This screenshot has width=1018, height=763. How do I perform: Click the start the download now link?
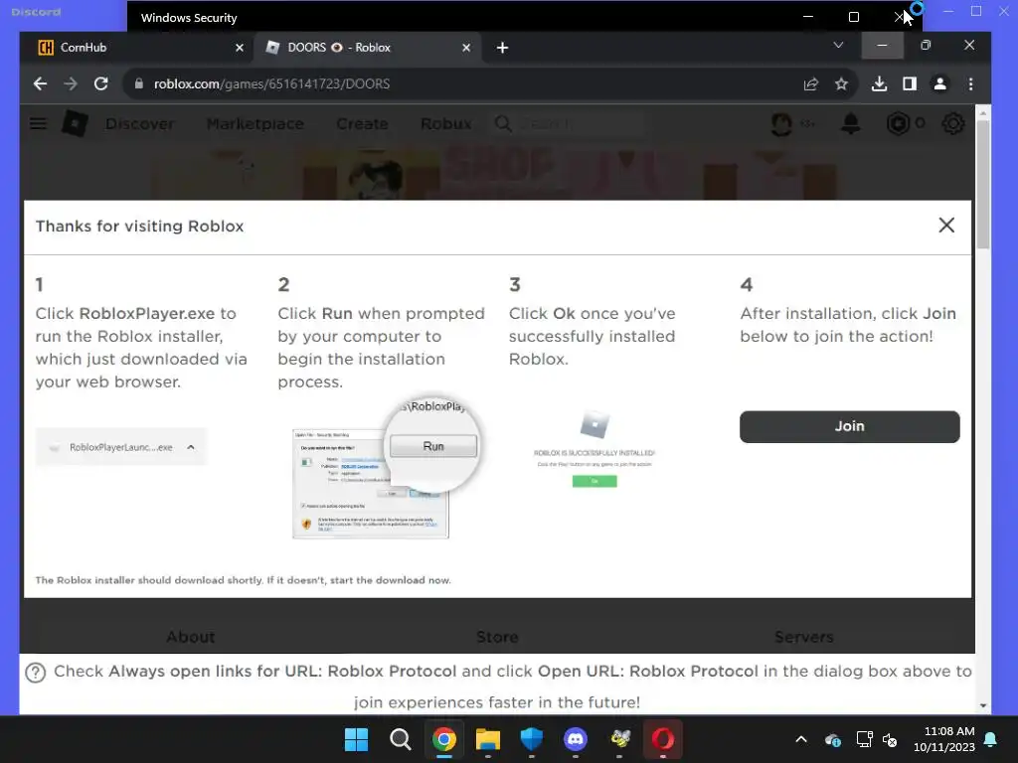390,580
